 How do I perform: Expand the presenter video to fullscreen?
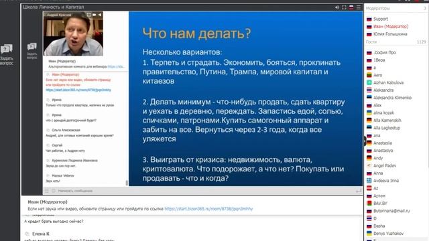pyautogui.click(x=89, y=15)
